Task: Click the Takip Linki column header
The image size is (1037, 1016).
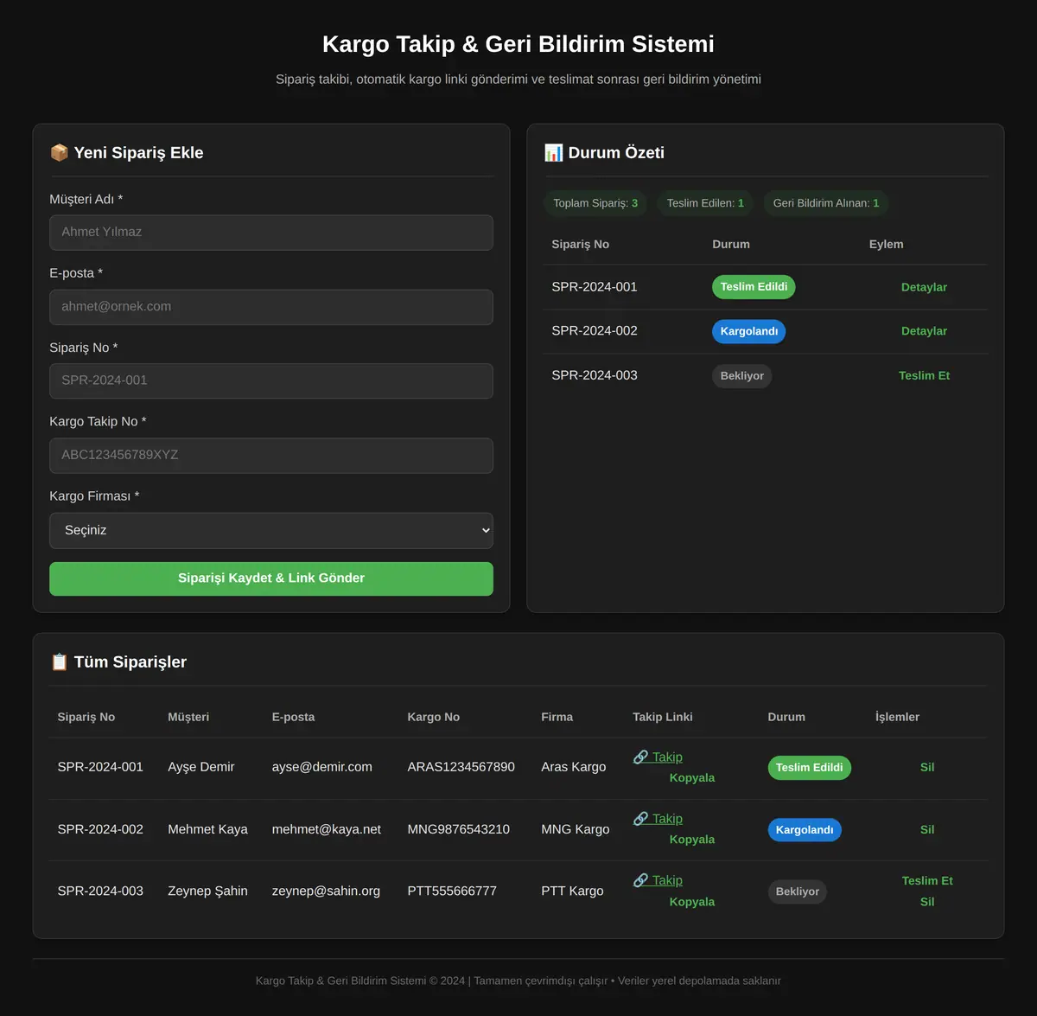Action: pos(663,717)
